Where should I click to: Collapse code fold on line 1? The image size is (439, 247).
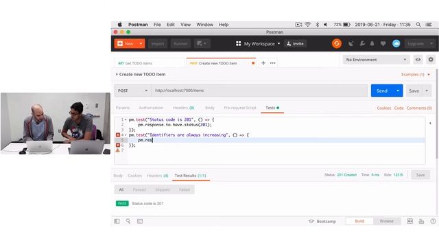click(x=126, y=119)
